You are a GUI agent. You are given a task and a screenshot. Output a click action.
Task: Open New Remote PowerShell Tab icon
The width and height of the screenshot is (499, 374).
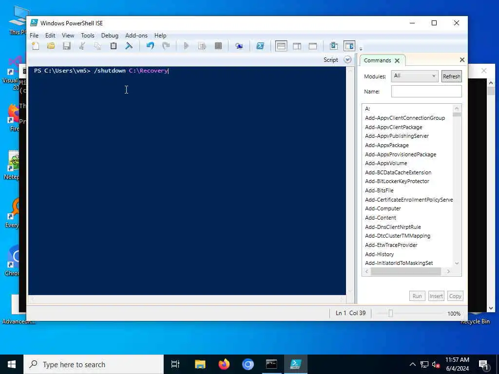click(x=239, y=46)
